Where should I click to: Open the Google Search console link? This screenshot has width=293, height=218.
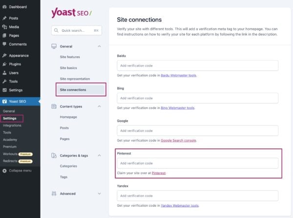tap(178, 140)
